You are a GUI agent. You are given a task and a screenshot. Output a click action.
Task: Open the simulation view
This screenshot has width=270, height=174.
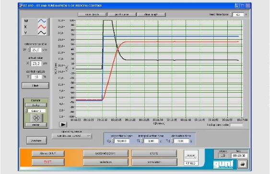coord(154,162)
